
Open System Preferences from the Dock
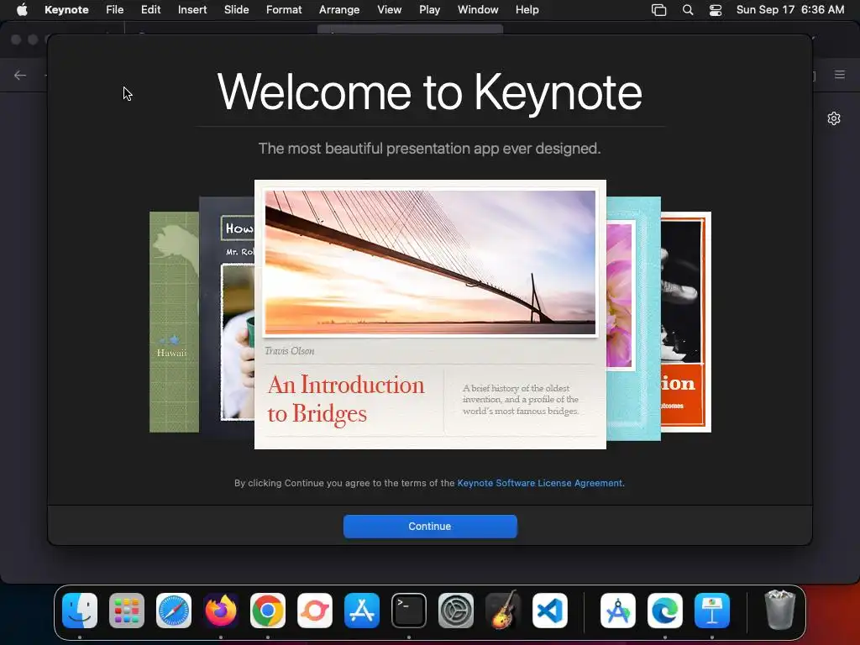coord(456,611)
